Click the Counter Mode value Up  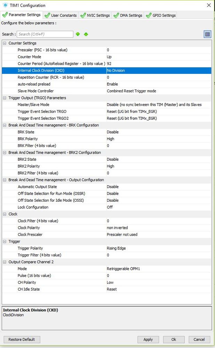(109, 57)
